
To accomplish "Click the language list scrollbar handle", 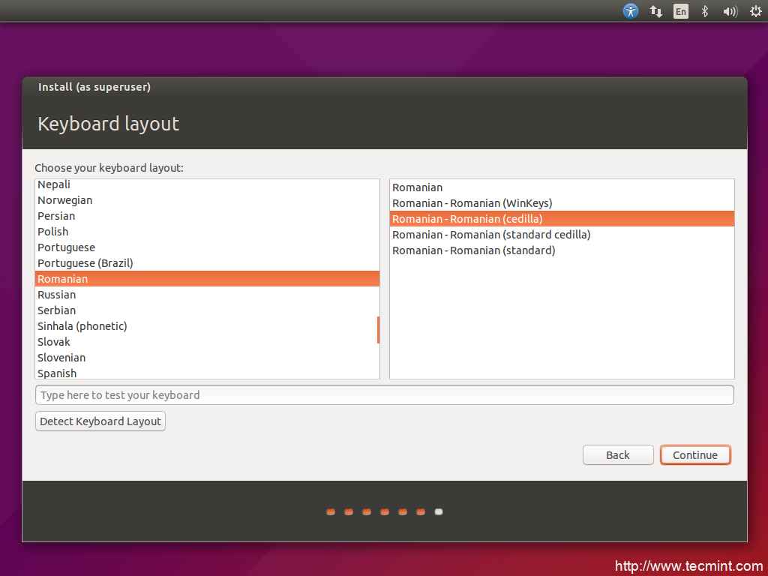I will click(x=378, y=330).
